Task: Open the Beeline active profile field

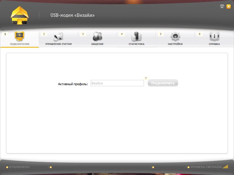Action: click(117, 83)
